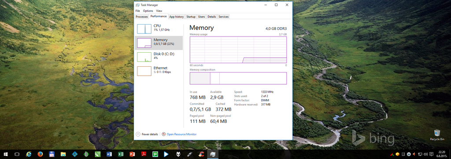Select the Ethernet performance item
451x159 pixels.
[159, 71]
